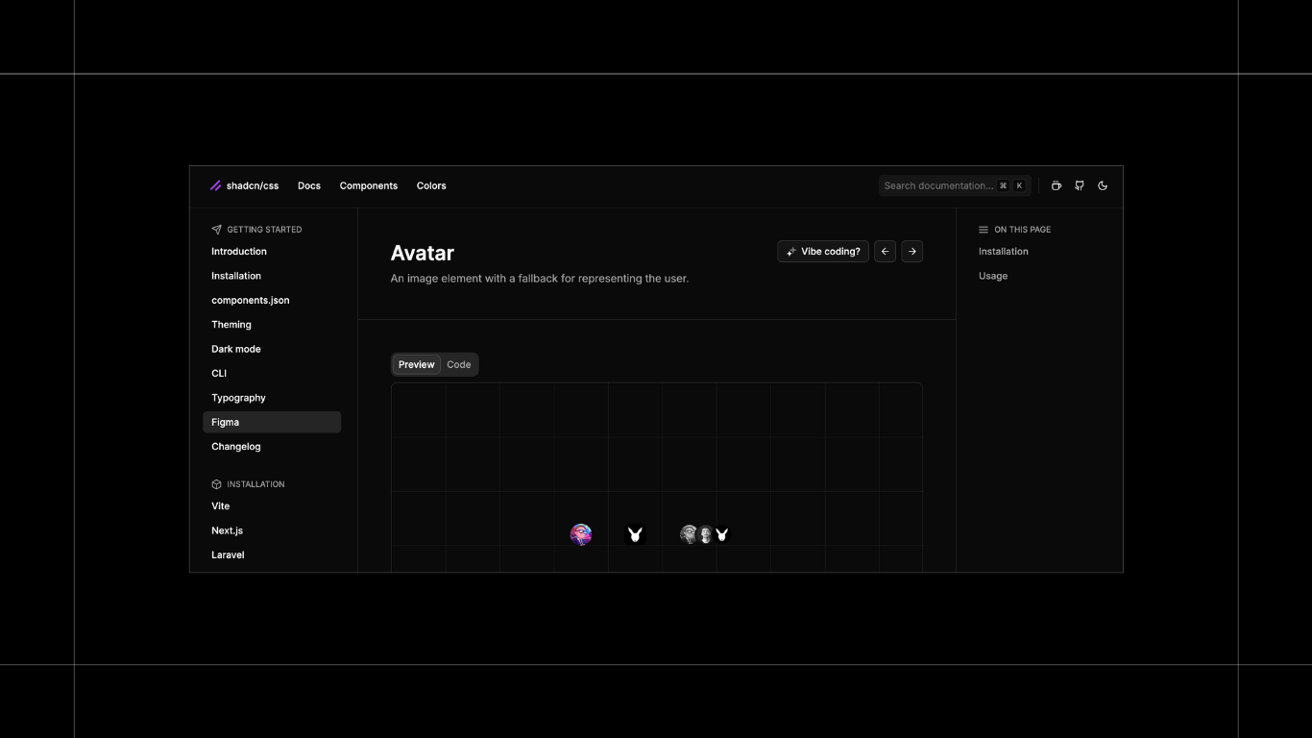Switch to the Preview tab

click(417, 364)
